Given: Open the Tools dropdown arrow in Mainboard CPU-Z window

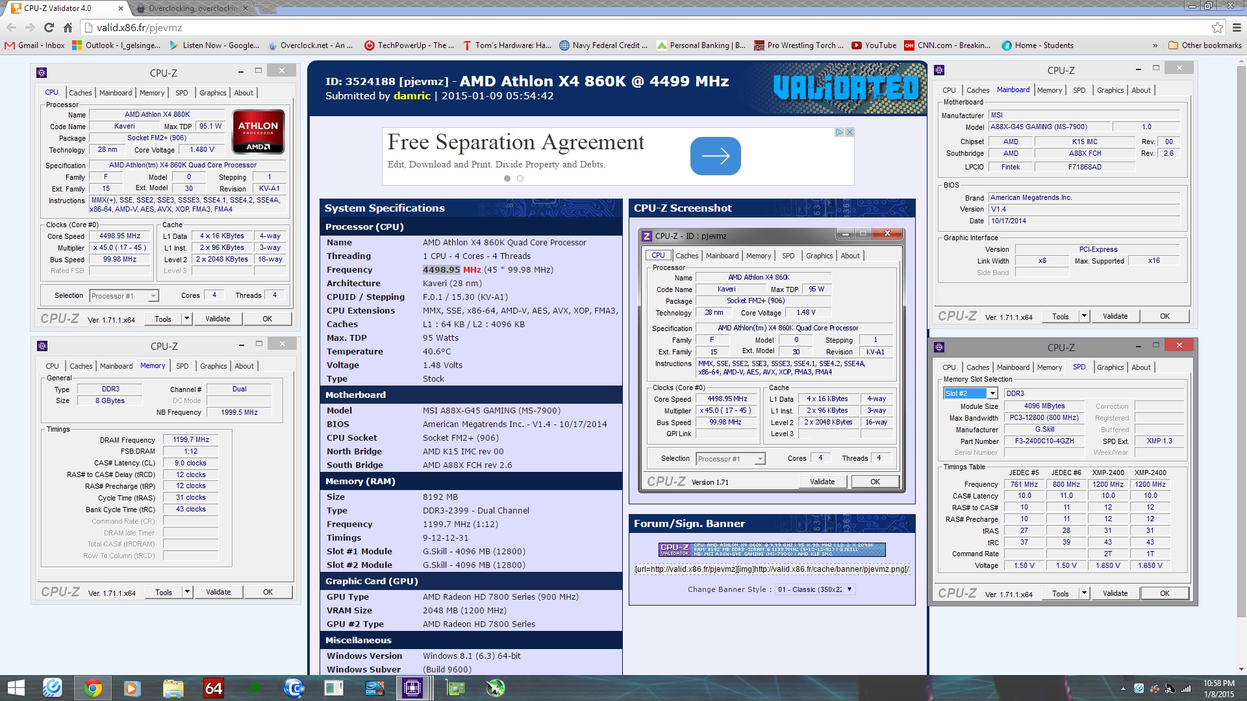Looking at the screenshot, I should pyautogui.click(x=1084, y=316).
